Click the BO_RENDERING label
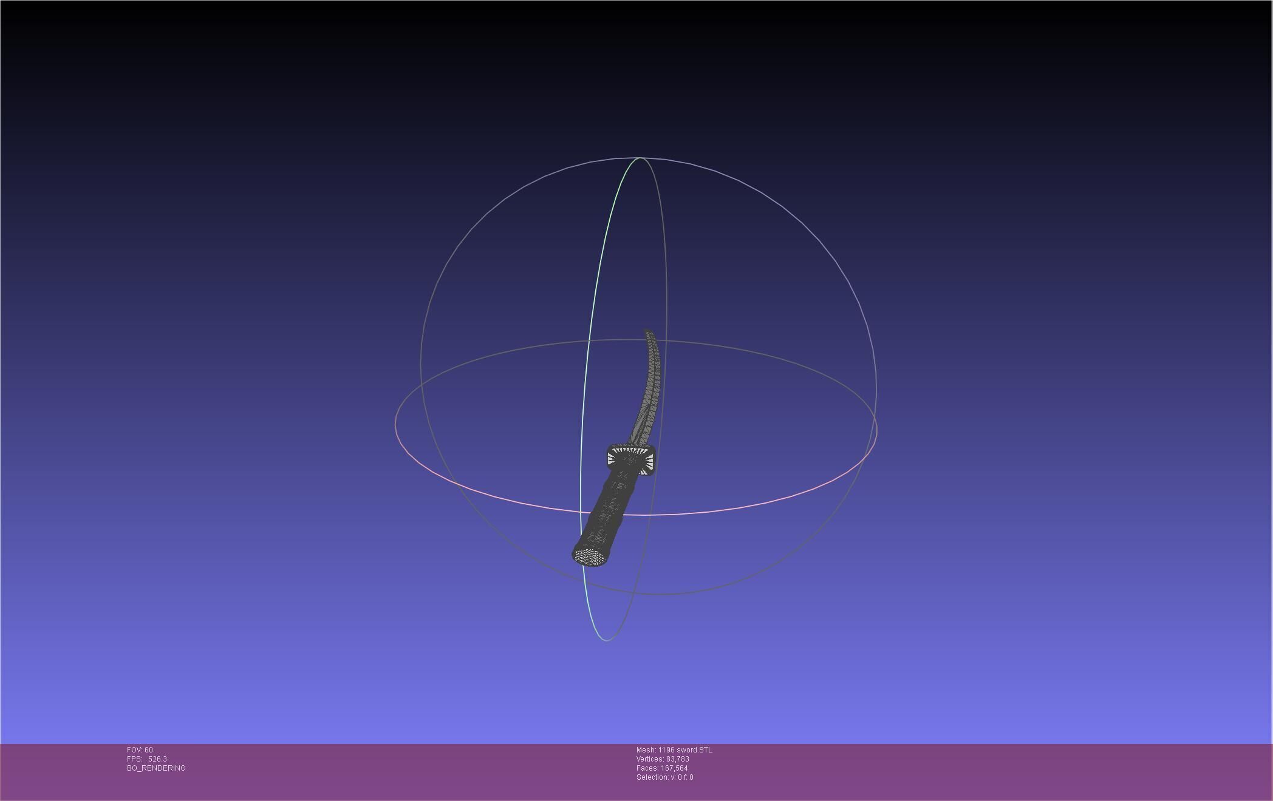The image size is (1273, 801). click(156, 768)
